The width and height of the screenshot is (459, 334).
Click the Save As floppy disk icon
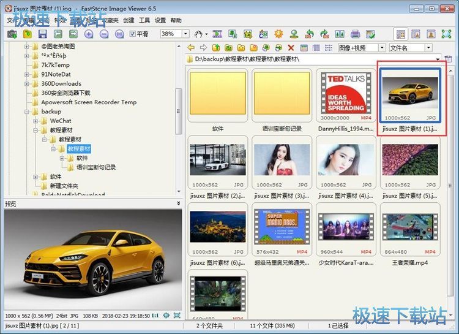pos(43,34)
